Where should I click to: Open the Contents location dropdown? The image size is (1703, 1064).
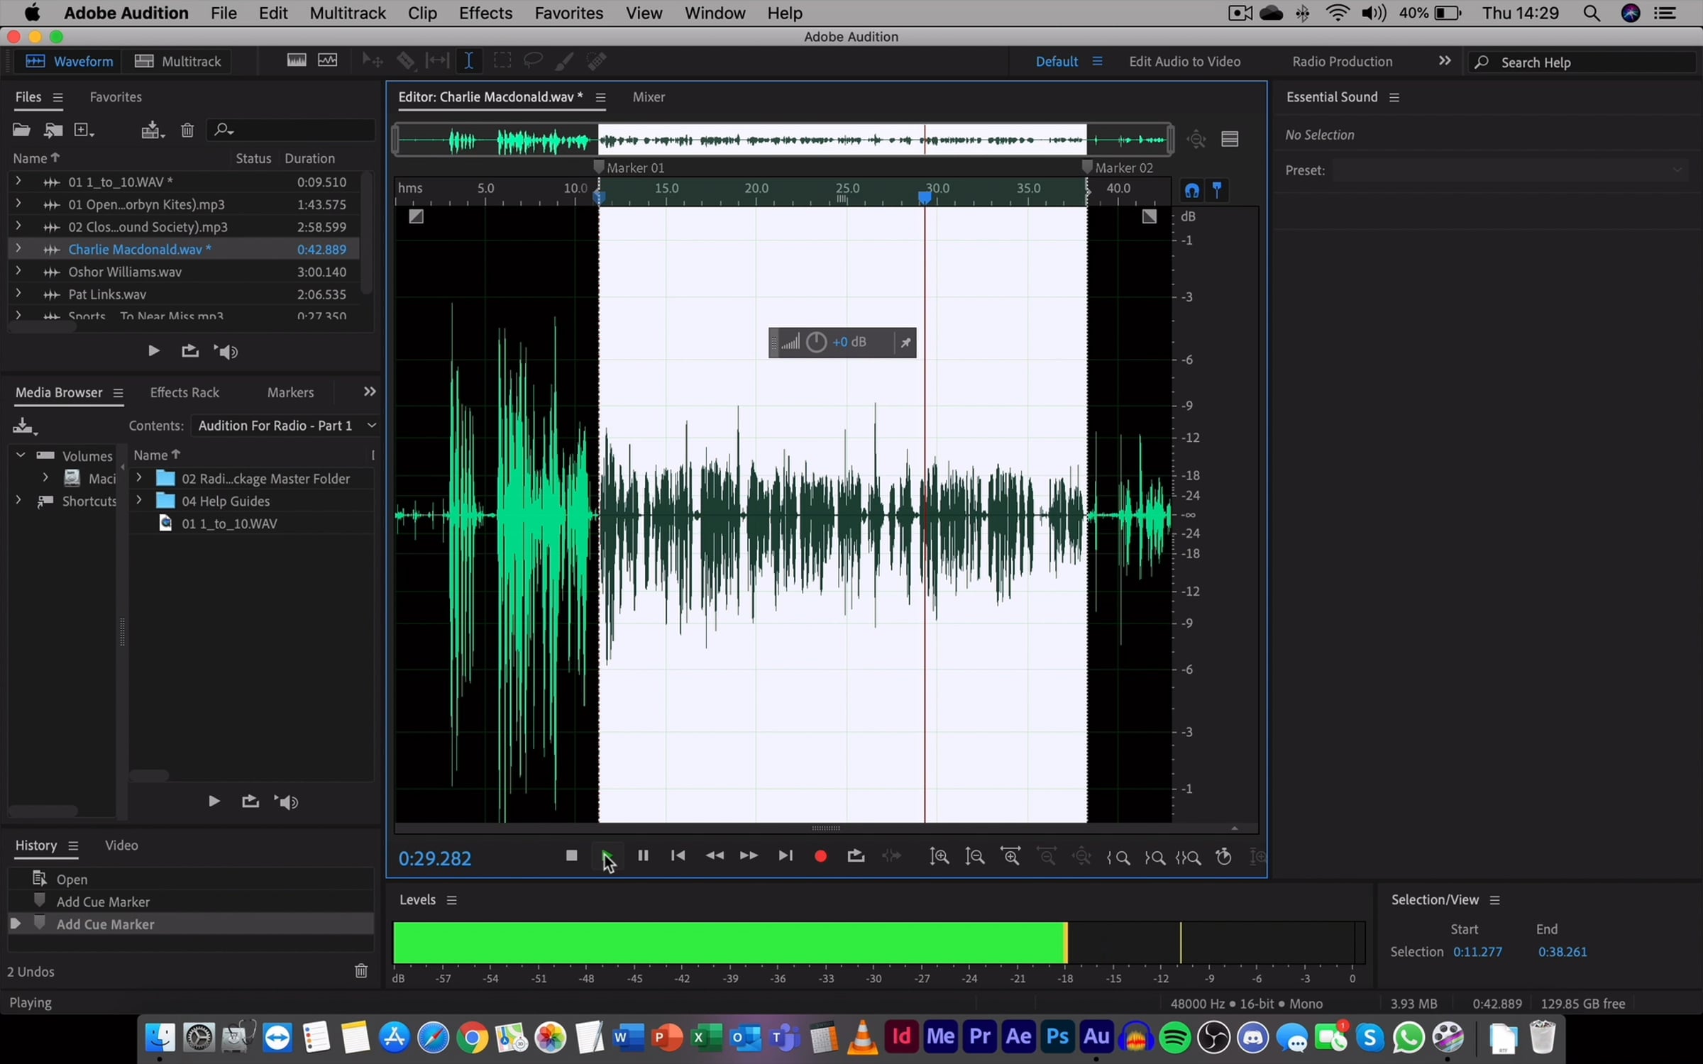tap(371, 426)
